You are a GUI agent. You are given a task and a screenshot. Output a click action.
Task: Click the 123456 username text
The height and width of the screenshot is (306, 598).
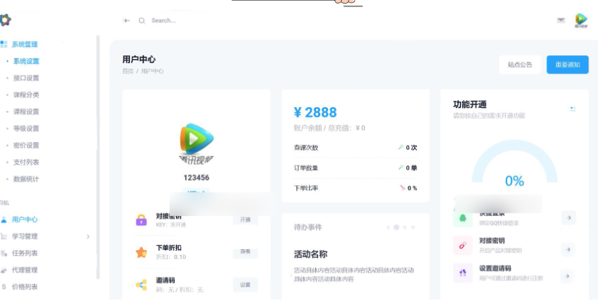[196, 177]
